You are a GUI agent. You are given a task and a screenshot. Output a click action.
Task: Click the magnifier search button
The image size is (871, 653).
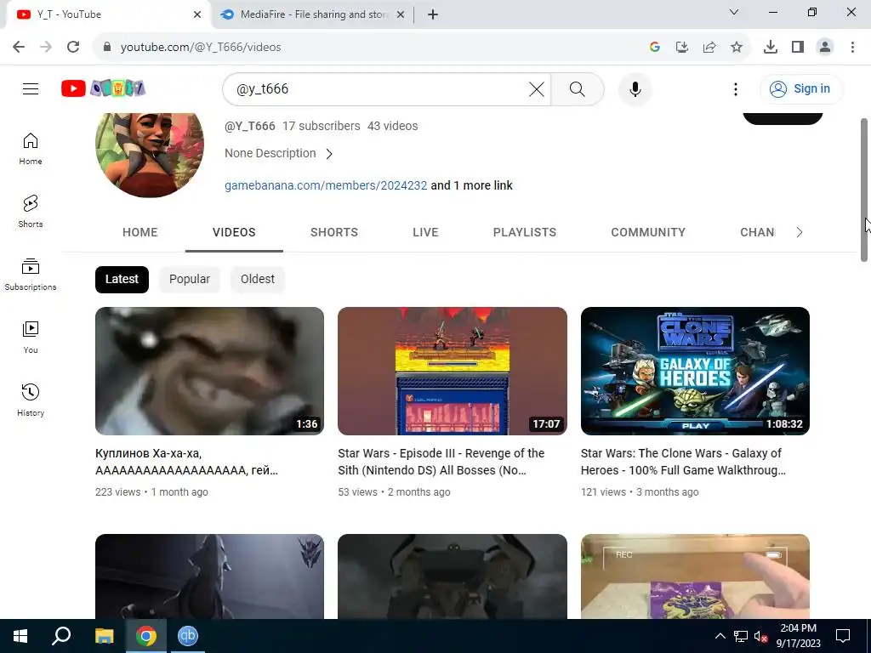click(578, 88)
